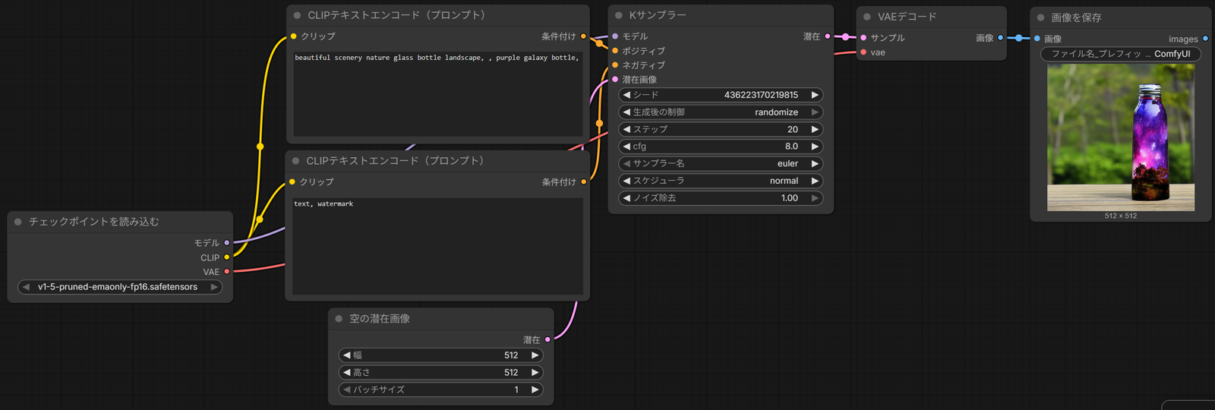Image resolution: width=1215 pixels, height=410 pixels.
Task: Click the 潜在 output socket on 空の潜在画像
Action: pyautogui.click(x=548, y=340)
